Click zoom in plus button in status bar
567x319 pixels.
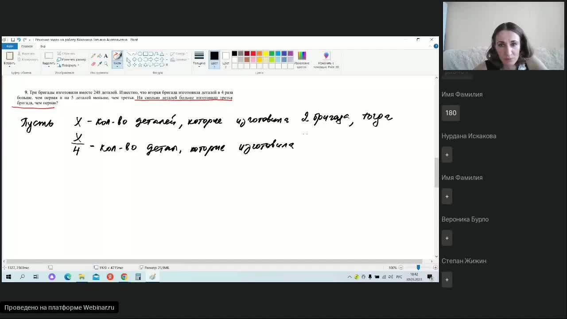(435, 268)
